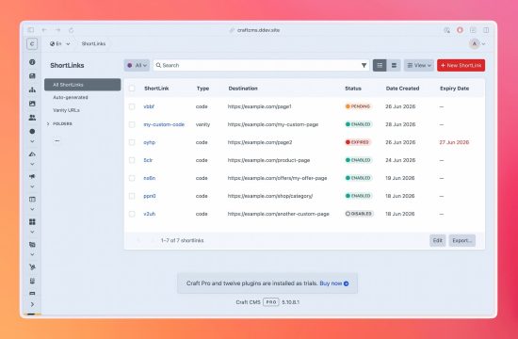Viewport: 518px width, 339px height.
Task: Open the account menu chevron beside avatar
Action: tap(484, 43)
